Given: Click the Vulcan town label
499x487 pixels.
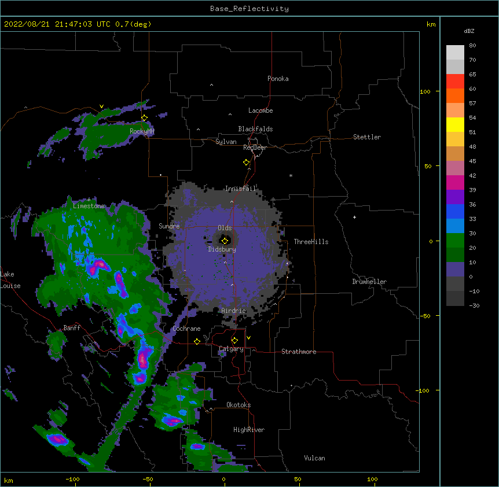Looking at the screenshot, I should click(x=314, y=458).
